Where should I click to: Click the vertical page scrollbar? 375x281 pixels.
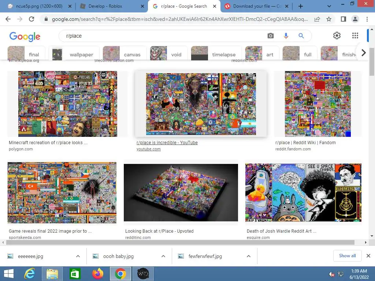coord(372,61)
